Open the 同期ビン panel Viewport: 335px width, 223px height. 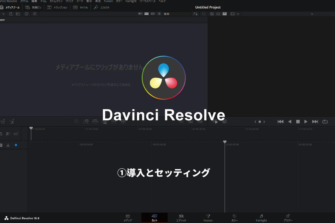coord(33,7)
